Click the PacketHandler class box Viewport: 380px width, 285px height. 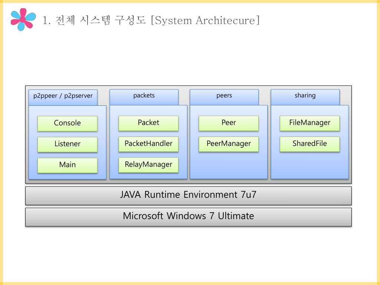click(148, 144)
